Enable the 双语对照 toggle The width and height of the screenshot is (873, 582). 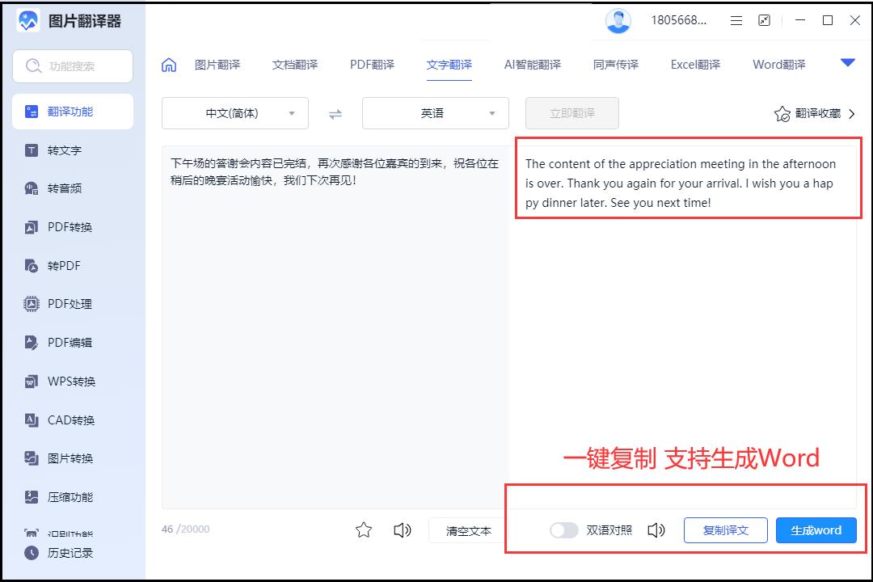coord(563,530)
